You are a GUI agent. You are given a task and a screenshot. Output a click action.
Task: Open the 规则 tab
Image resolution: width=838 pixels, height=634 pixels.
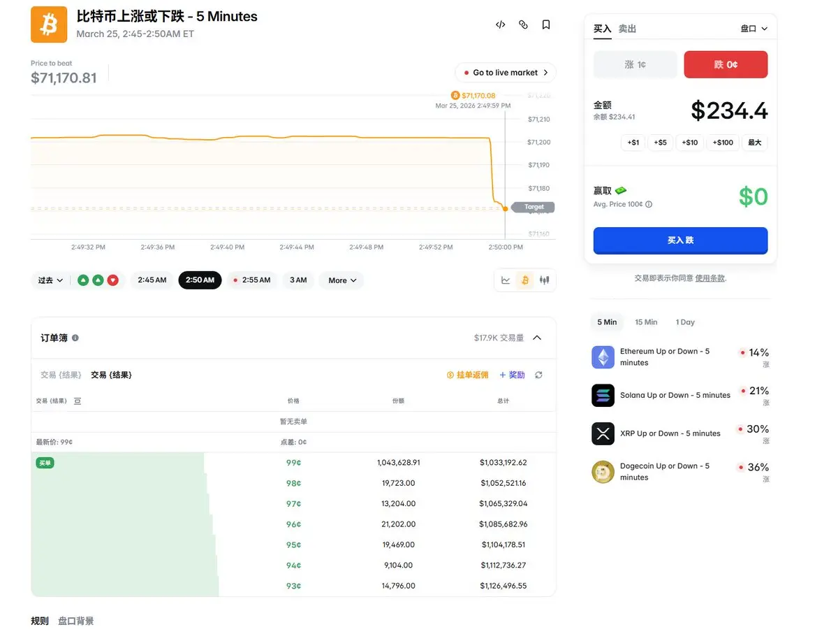[x=40, y=621]
